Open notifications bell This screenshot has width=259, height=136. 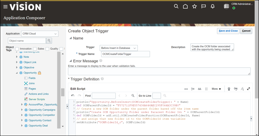[213, 6]
